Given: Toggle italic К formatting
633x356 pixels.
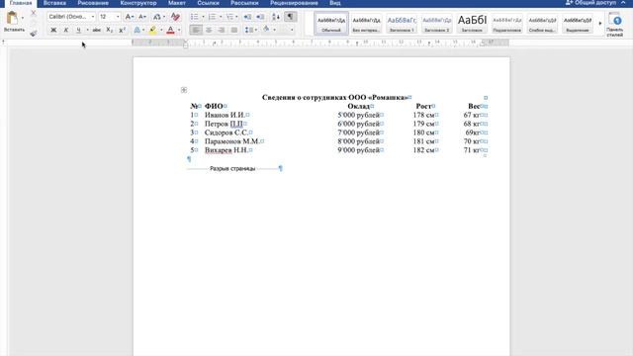Looking at the screenshot, I should coord(66,30).
